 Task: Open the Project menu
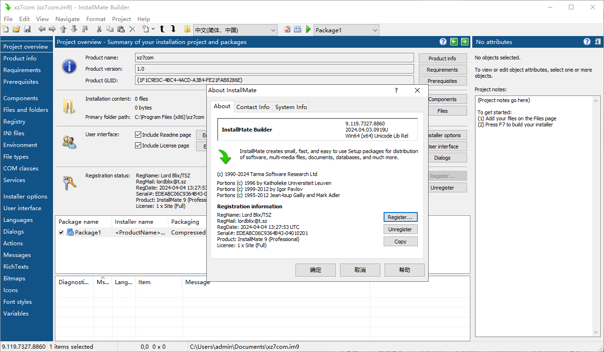(121, 19)
